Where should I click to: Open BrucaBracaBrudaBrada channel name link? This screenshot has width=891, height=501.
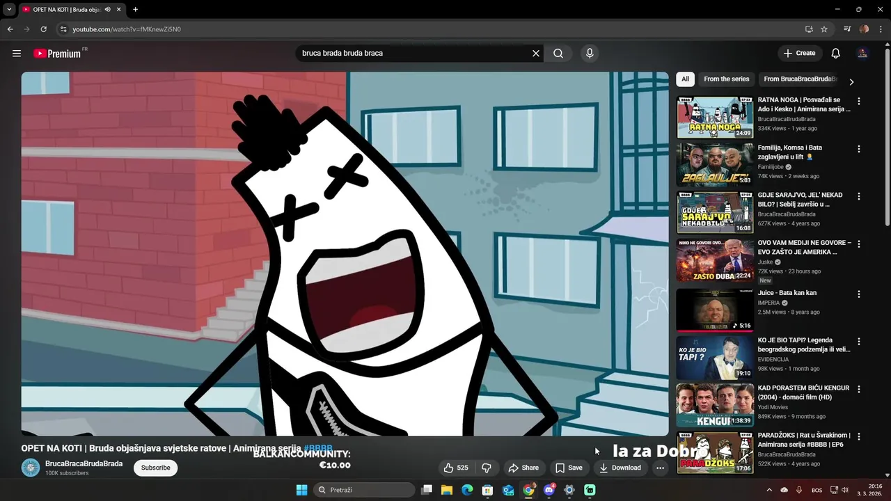pos(84,463)
